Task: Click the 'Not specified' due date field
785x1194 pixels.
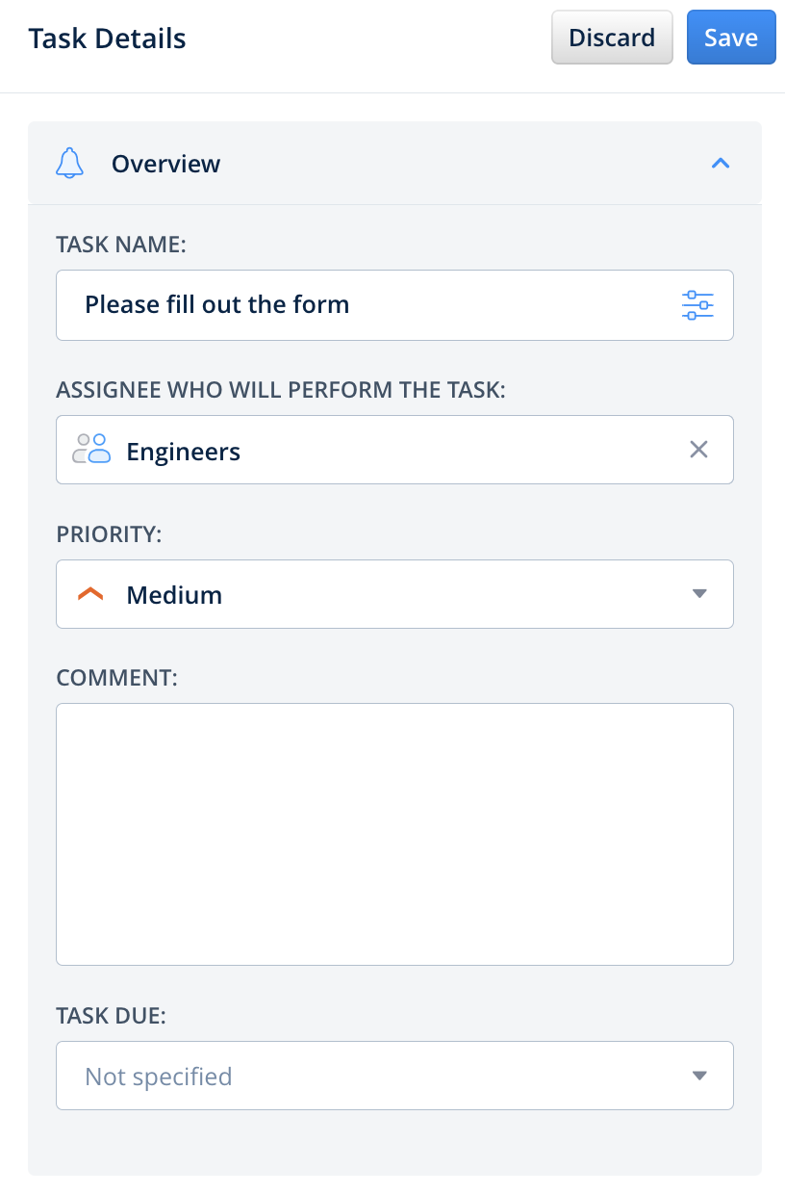Action: pos(366,1076)
